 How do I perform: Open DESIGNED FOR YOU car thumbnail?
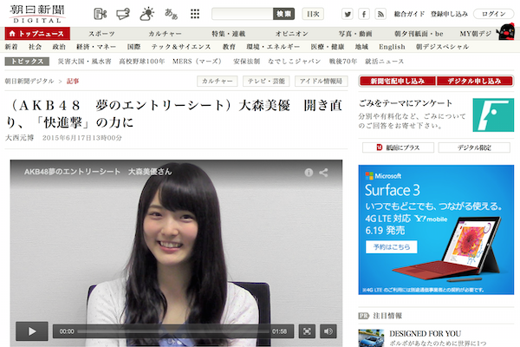(x=371, y=338)
